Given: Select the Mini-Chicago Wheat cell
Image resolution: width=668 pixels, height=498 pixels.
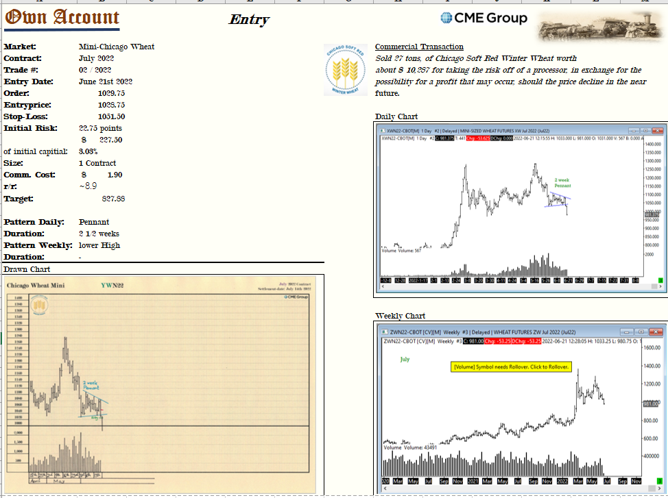Looking at the screenshot, I should coord(117,47).
